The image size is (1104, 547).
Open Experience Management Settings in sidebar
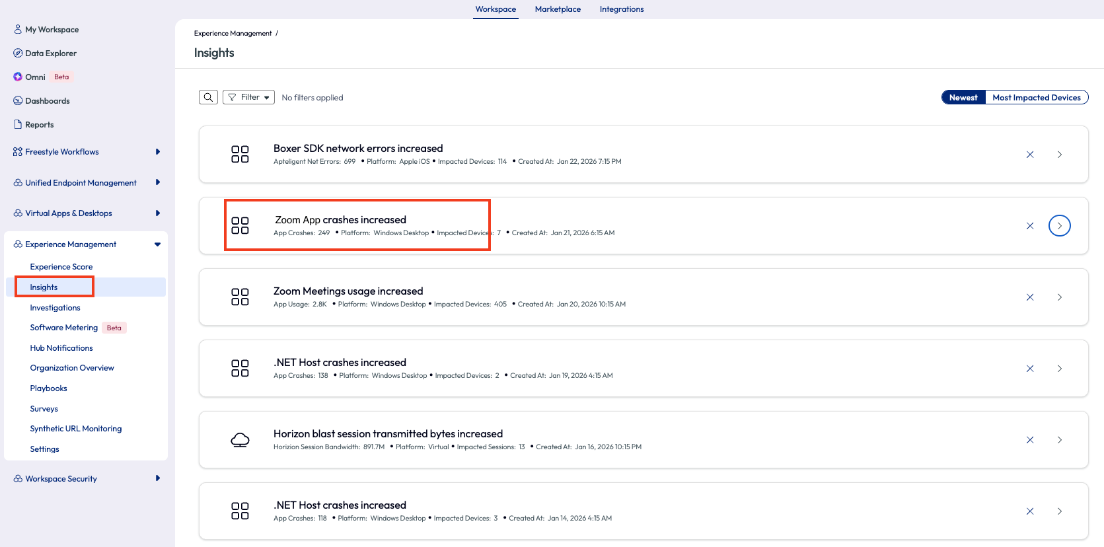click(x=44, y=449)
